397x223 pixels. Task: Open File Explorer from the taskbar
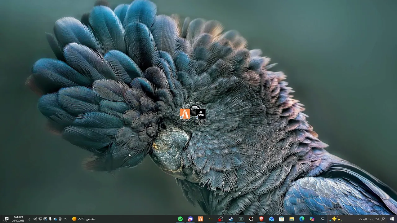(x=292, y=219)
